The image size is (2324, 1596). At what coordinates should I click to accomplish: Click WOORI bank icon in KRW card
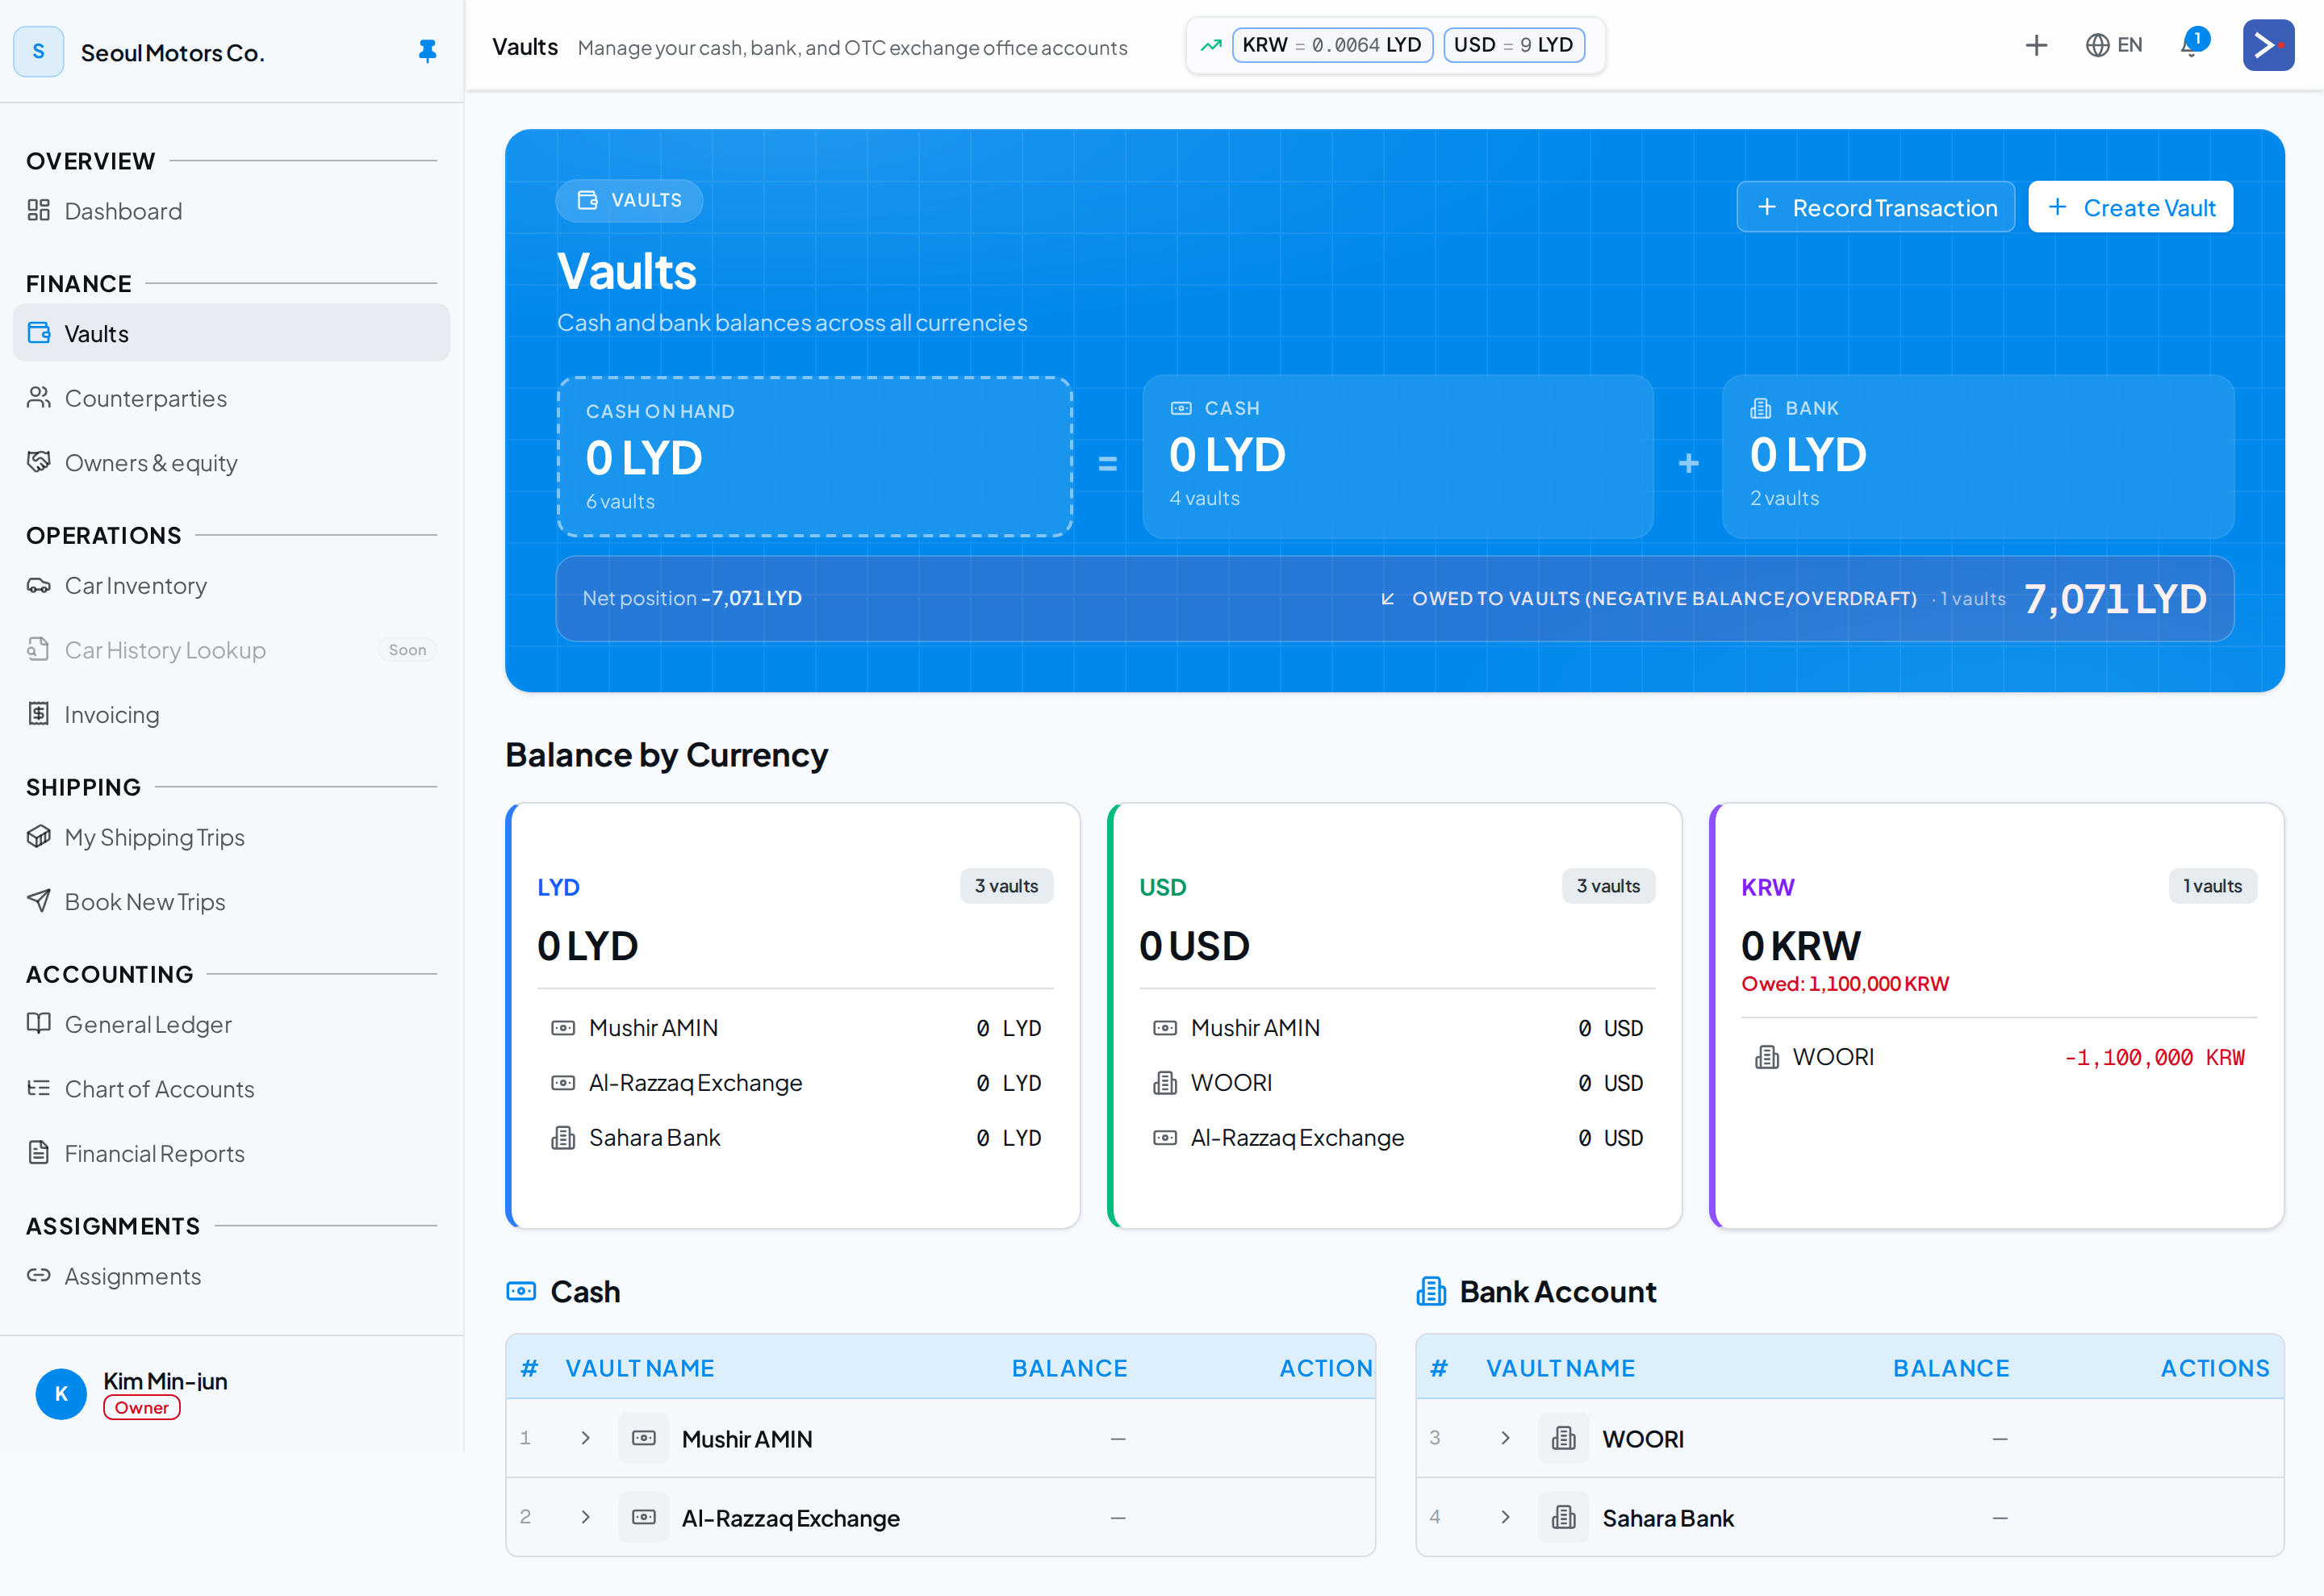[1767, 1057]
